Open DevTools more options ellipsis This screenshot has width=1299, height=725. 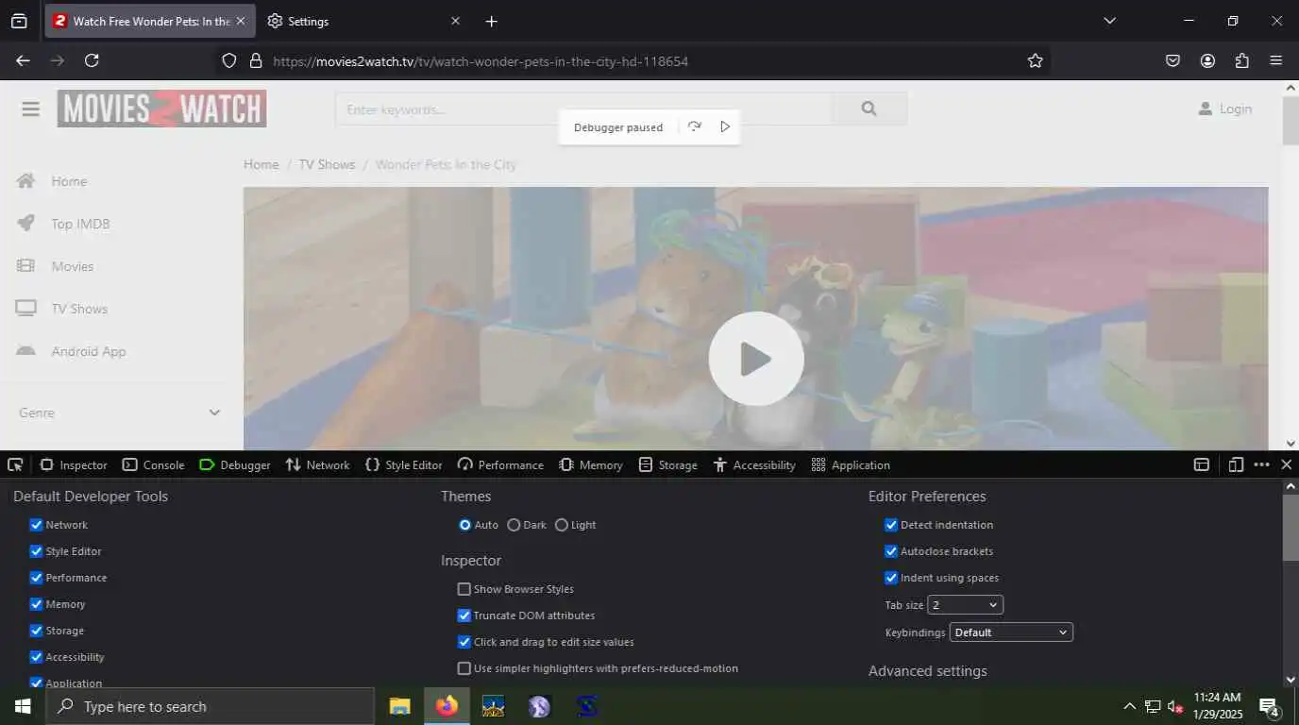pos(1262,464)
